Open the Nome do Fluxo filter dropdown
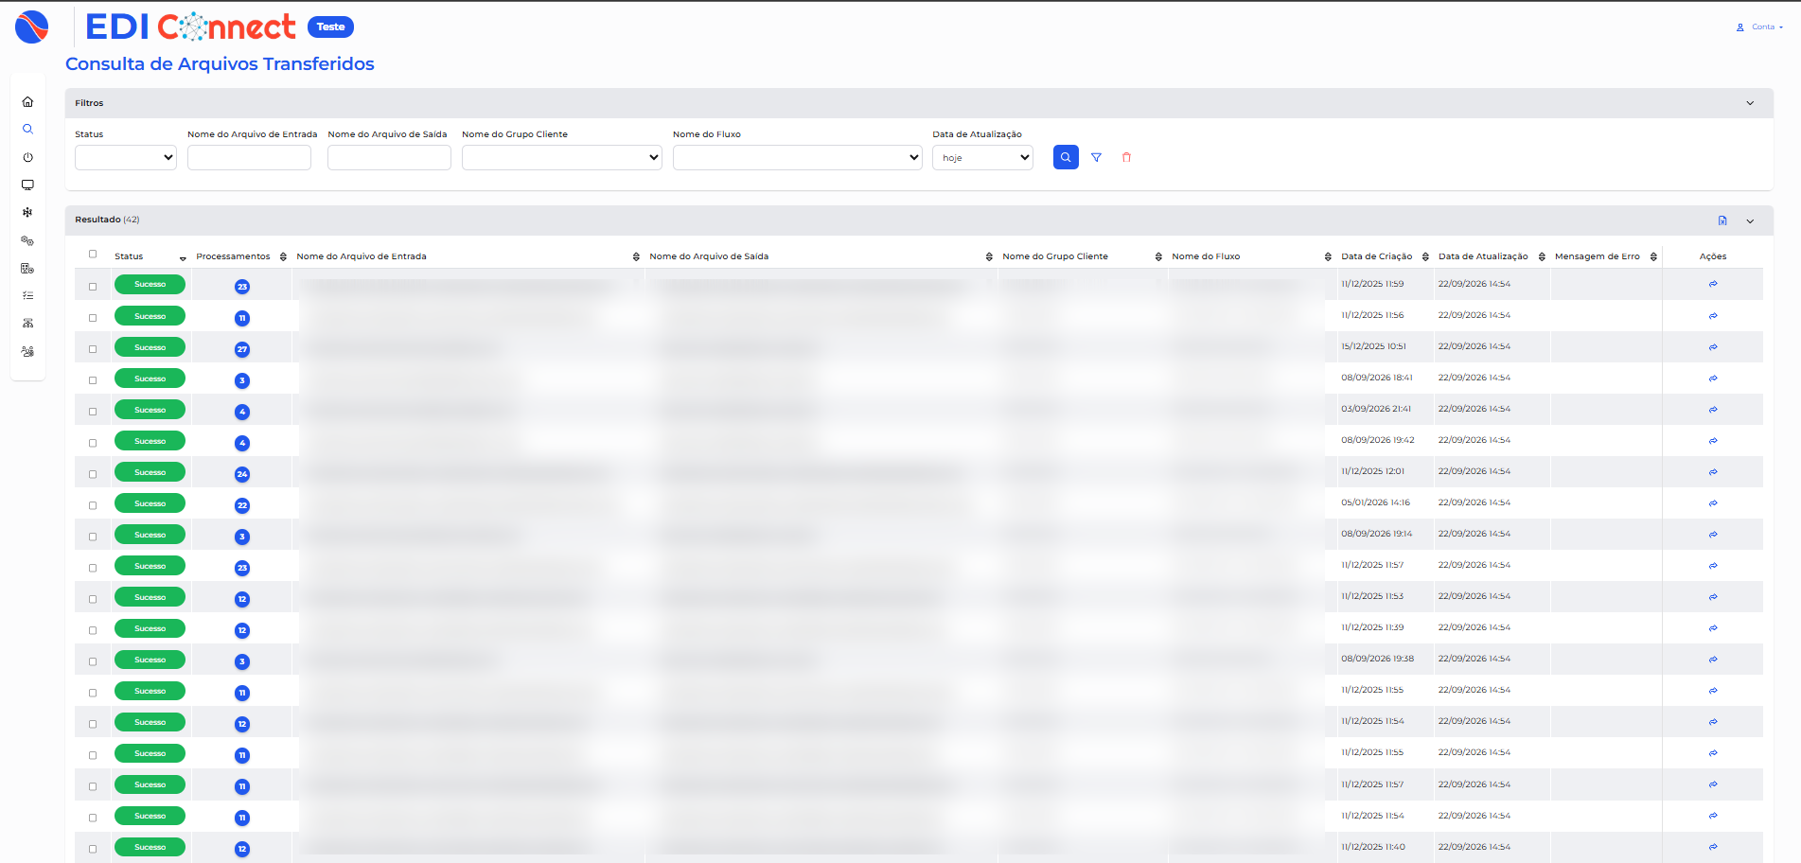This screenshot has width=1801, height=863. (798, 157)
